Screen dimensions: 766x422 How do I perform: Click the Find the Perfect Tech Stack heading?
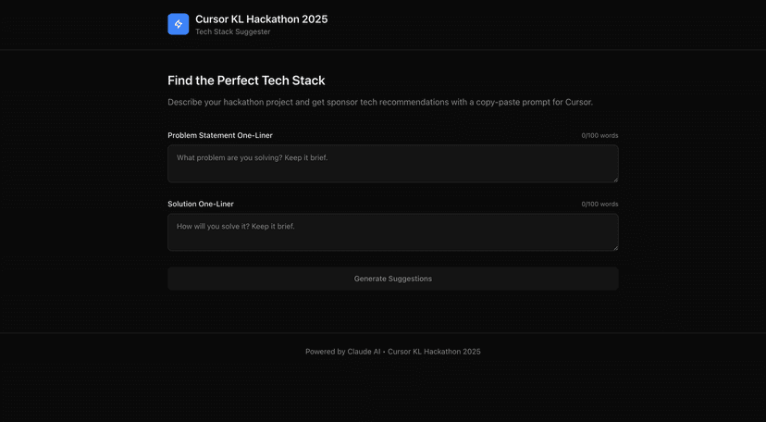click(246, 81)
